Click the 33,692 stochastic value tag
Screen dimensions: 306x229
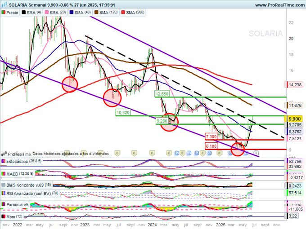[294, 167]
